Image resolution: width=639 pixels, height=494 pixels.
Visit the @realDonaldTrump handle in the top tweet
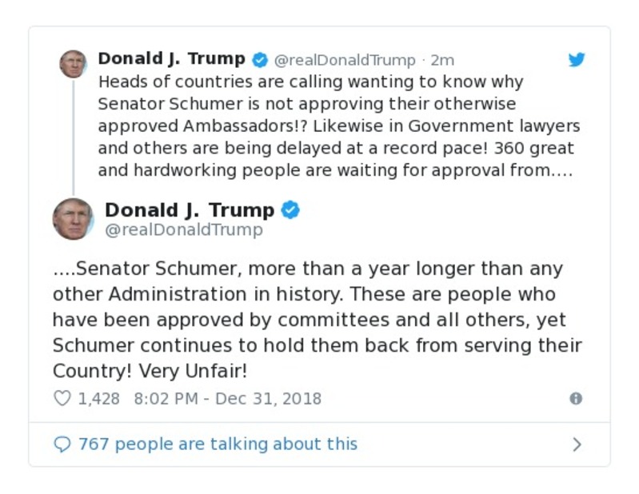point(345,60)
